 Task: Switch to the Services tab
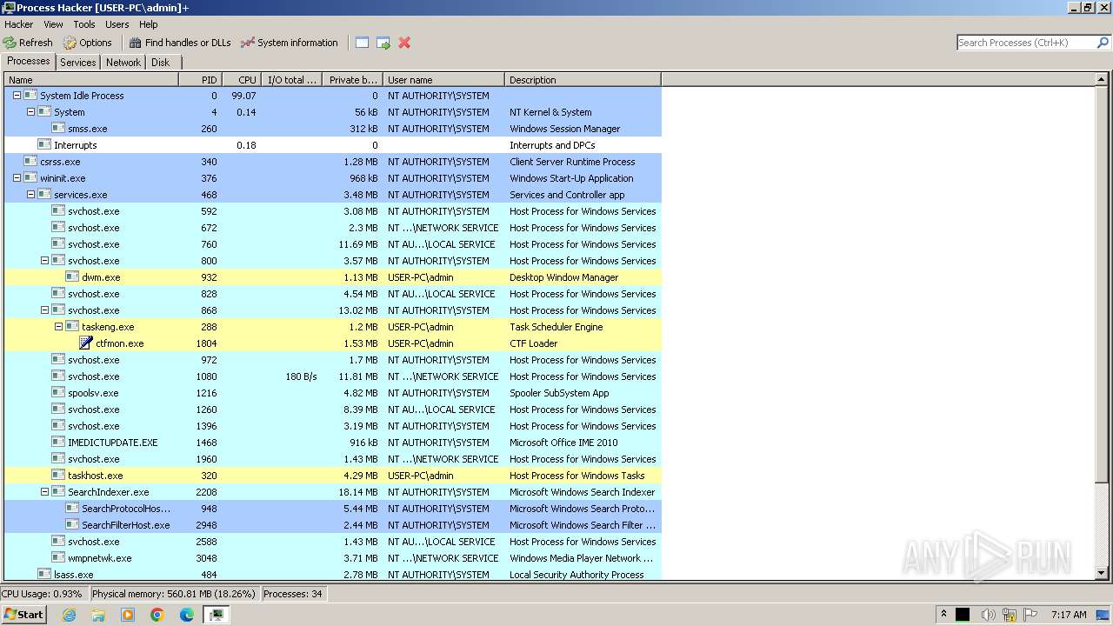[77, 63]
